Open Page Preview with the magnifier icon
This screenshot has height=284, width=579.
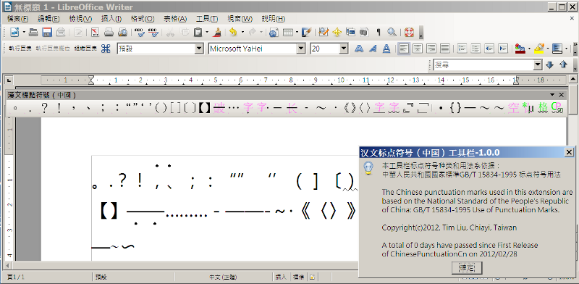(x=122, y=33)
